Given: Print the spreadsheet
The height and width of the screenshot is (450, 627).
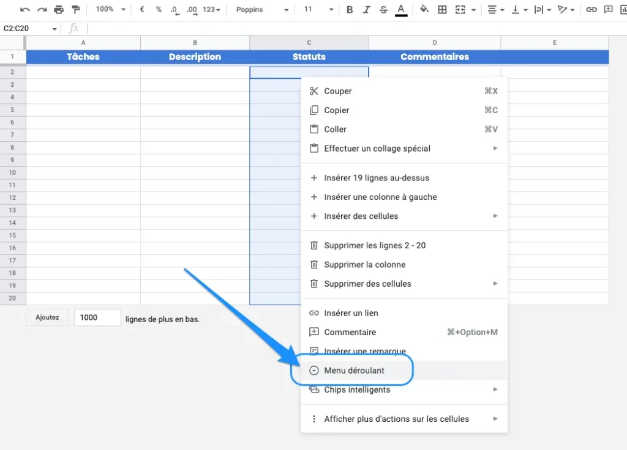Looking at the screenshot, I should (x=59, y=9).
